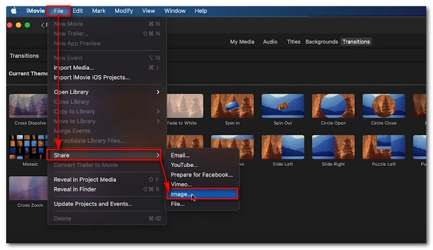
Task: Select the Spin Out transition
Action: [283, 106]
